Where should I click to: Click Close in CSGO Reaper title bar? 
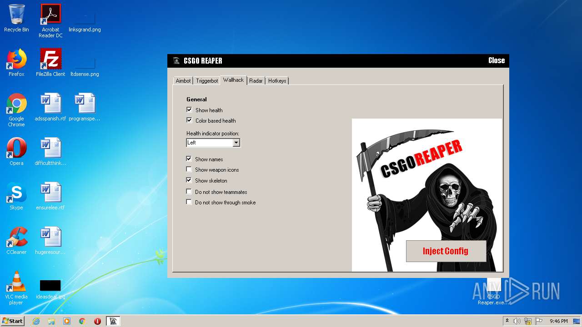497,60
